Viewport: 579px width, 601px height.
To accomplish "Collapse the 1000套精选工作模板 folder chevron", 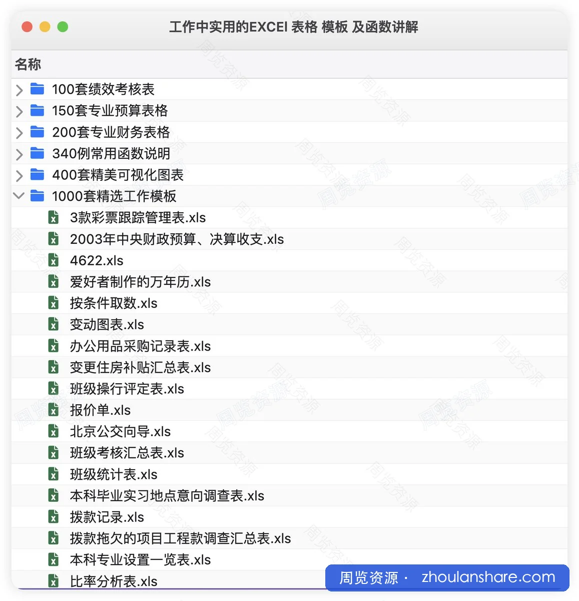I will click(x=19, y=196).
